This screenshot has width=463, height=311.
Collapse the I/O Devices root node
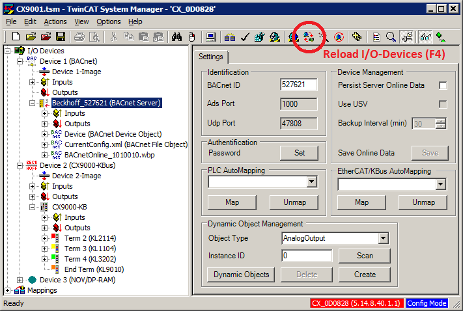[7, 51]
